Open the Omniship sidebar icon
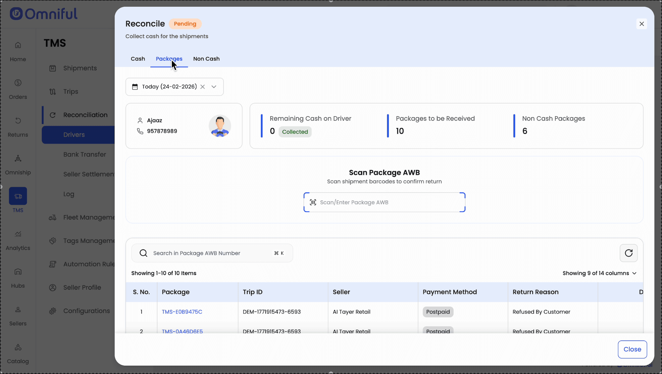This screenshot has height=374, width=662. [x=18, y=159]
